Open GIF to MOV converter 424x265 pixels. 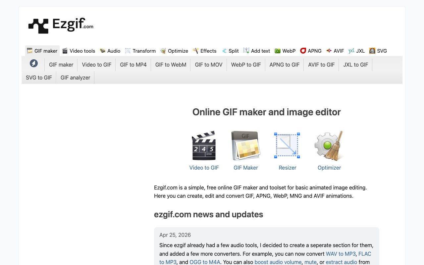[x=209, y=65]
